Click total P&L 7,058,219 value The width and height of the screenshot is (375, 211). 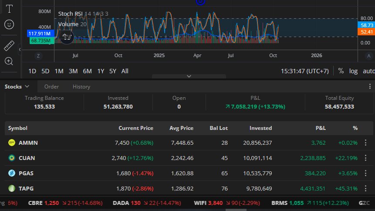coord(255,106)
